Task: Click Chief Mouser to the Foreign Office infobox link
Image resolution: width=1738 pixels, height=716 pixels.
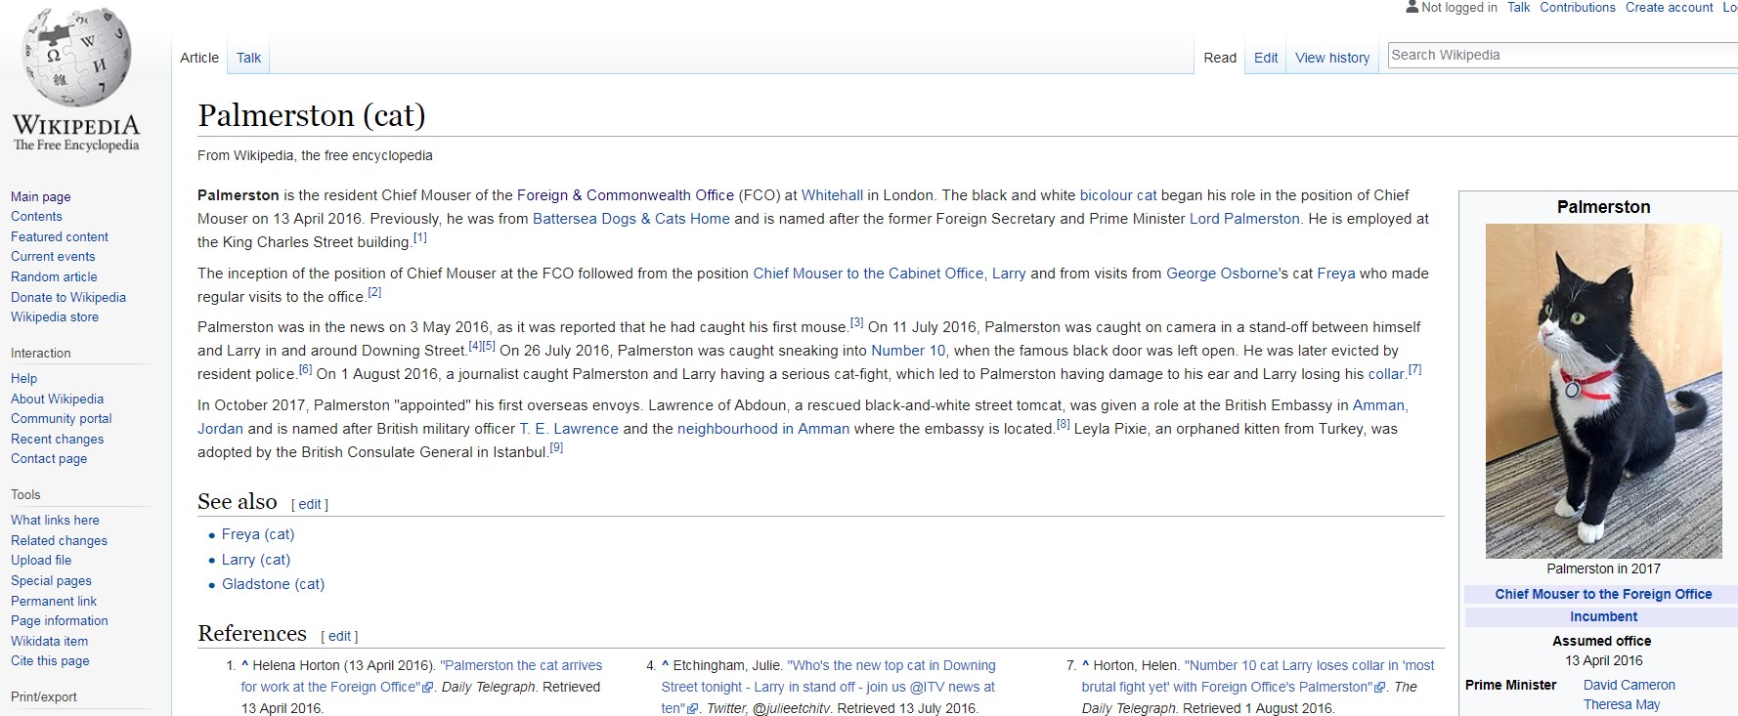Action: click(x=1603, y=594)
